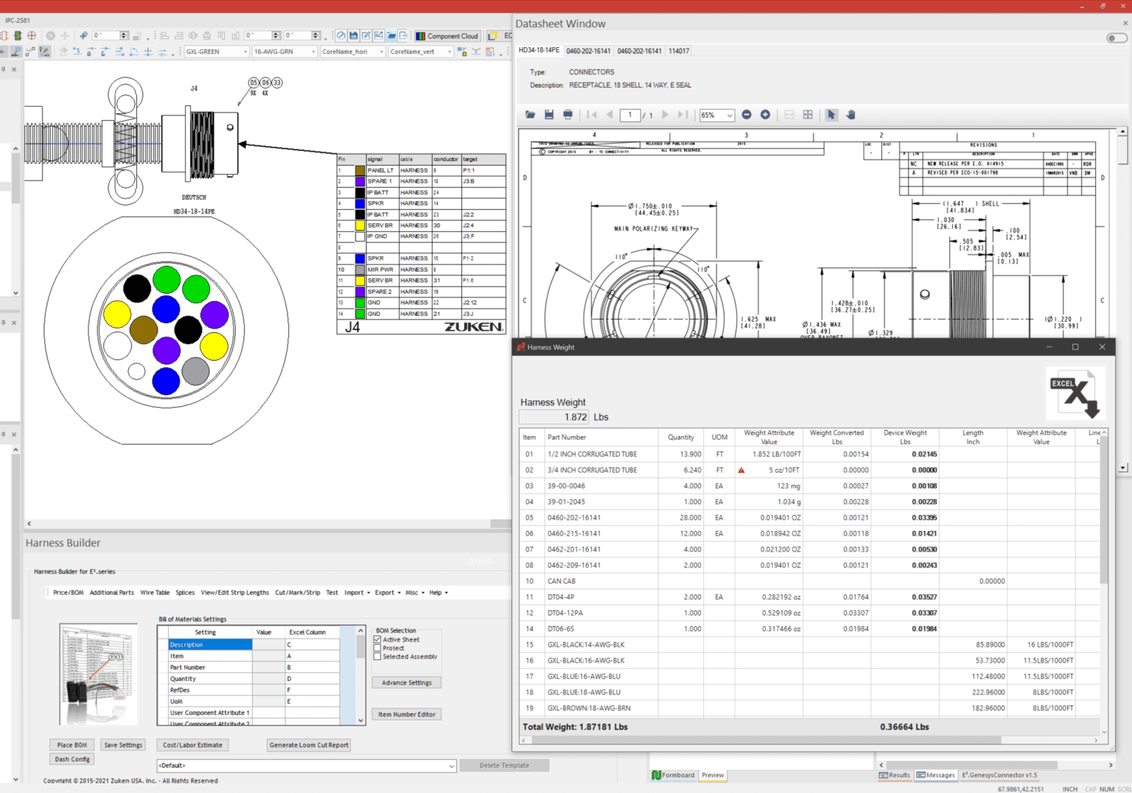Uncheck the Active Sheet option
The width and height of the screenshot is (1132, 793).
pyautogui.click(x=379, y=639)
